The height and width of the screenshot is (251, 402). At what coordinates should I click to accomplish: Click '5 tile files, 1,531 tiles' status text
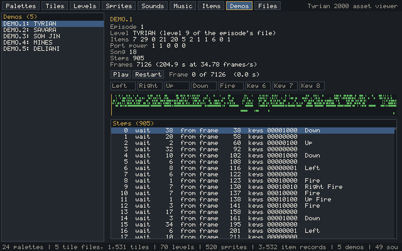coord(102,247)
